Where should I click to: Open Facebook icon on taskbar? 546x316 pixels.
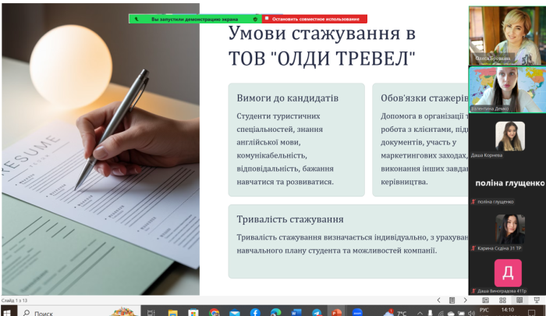coord(255,313)
